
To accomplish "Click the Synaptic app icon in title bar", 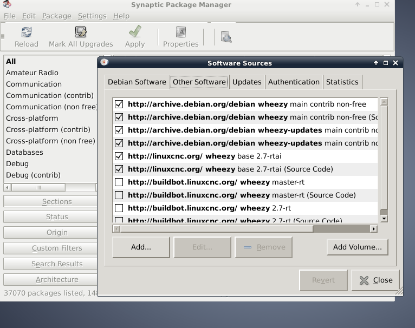I will [x=7, y=4].
